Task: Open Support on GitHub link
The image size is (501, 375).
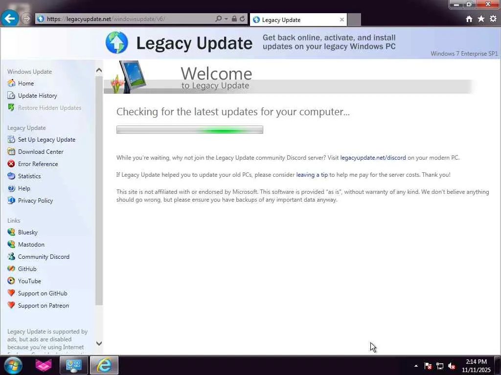Action: 43,293
